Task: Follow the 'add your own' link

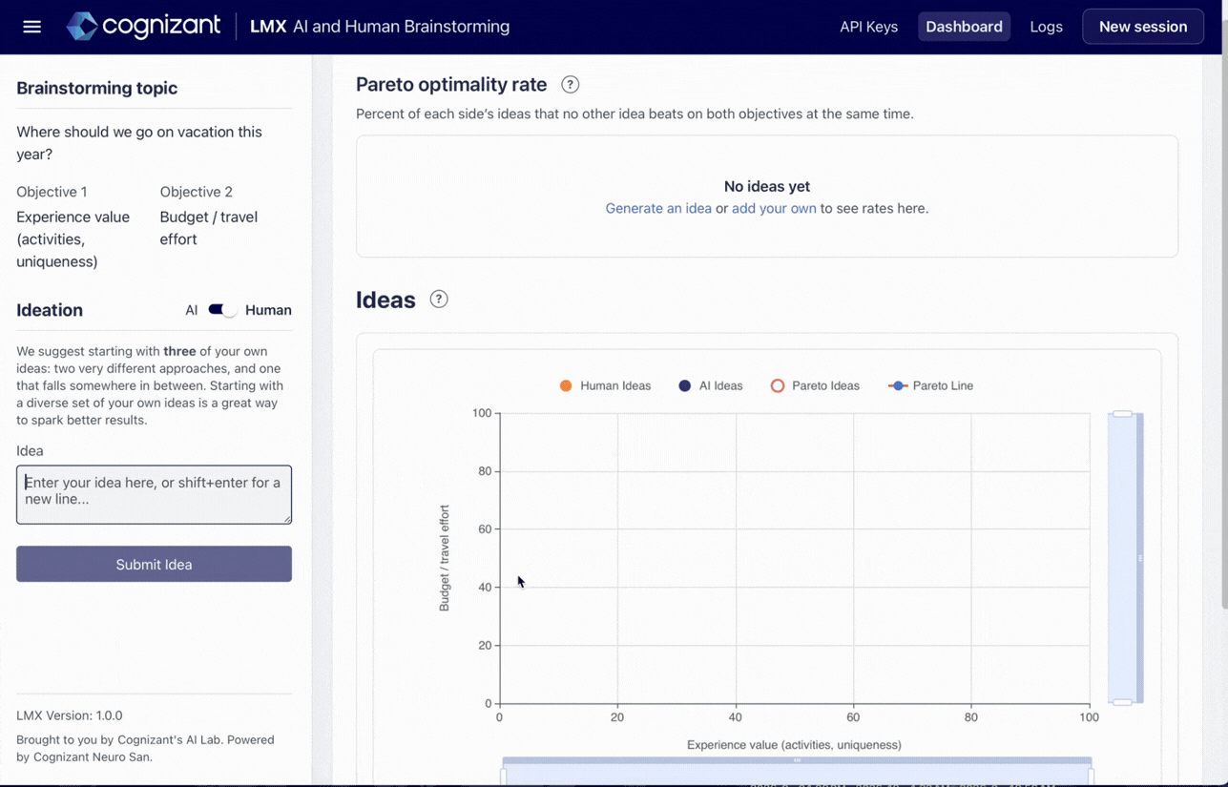Action: pos(774,208)
